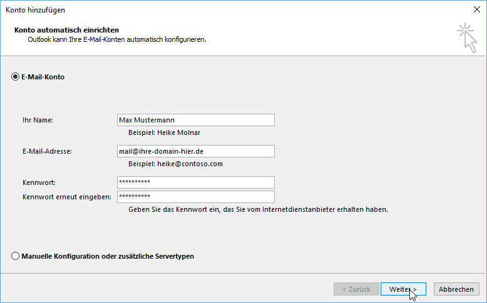Close the Konto hinzufügen dialog

pyautogui.click(x=476, y=10)
